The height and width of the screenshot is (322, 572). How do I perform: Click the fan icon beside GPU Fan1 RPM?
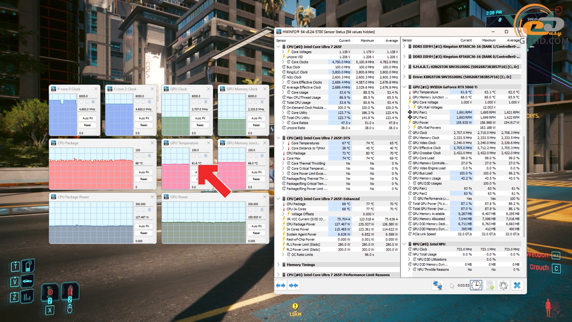410,112
